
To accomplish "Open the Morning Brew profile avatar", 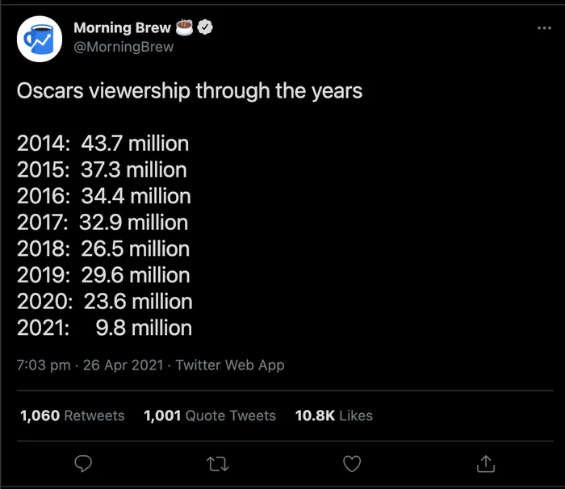I will 40,38.
